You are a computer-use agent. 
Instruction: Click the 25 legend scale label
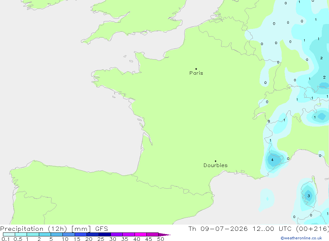(x=101, y=239)
